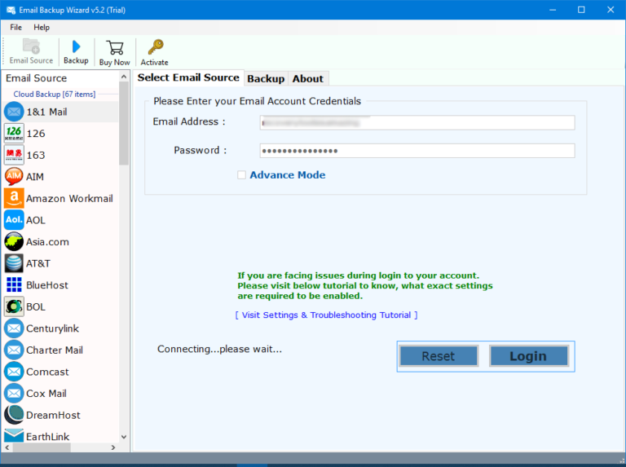Image resolution: width=626 pixels, height=467 pixels.
Task: Open Buy Now shopping cart icon
Action: pos(114,46)
